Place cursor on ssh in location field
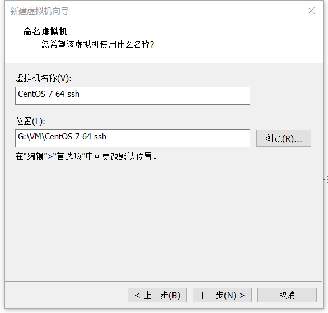 coord(100,137)
